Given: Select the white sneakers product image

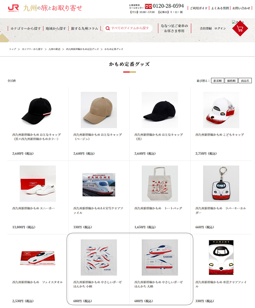Looking at the screenshot, I should [x=38, y=183].
